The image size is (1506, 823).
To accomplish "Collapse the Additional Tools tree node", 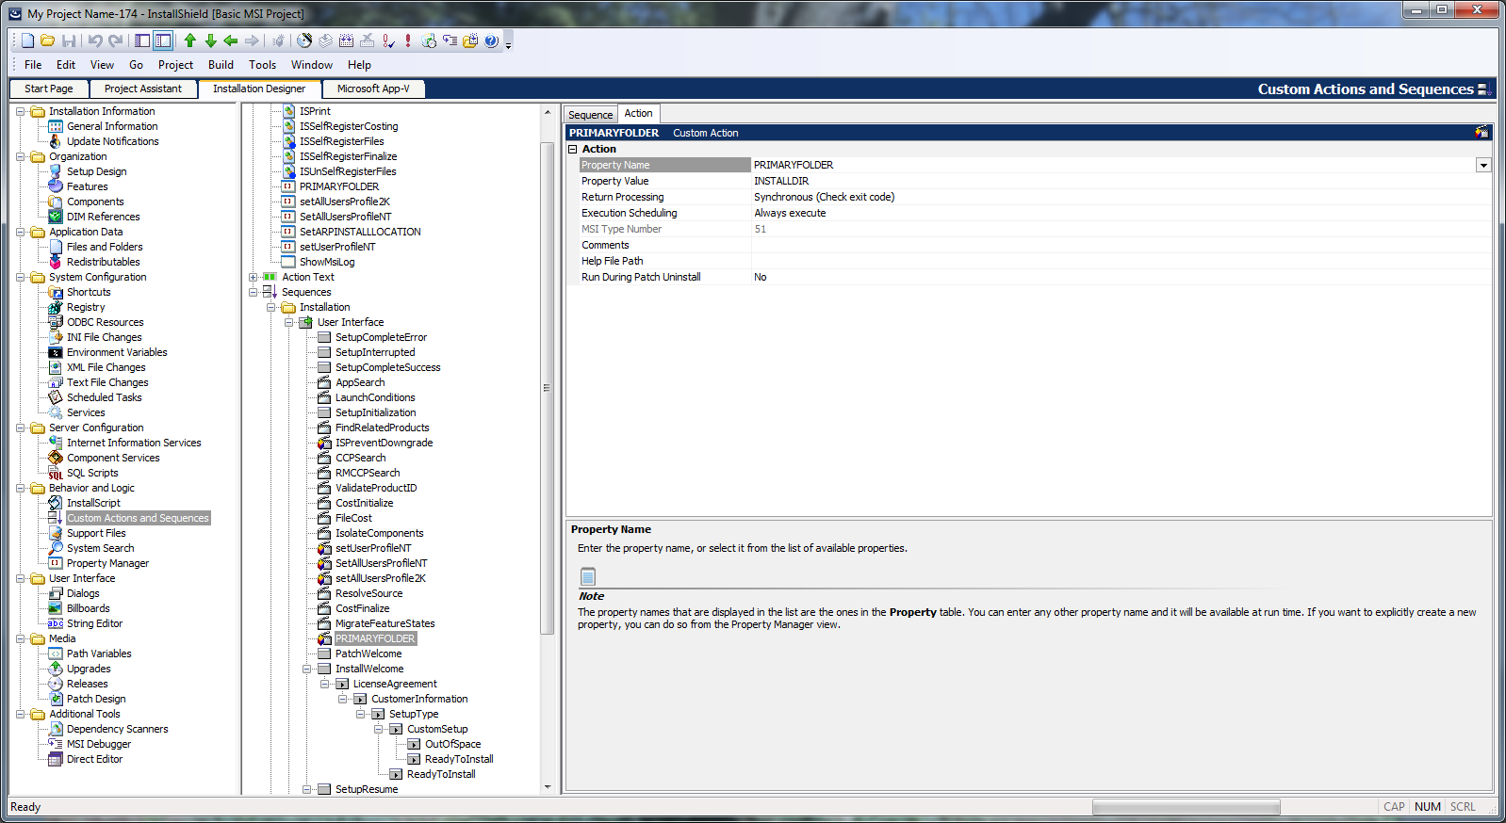I will point(21,714).
